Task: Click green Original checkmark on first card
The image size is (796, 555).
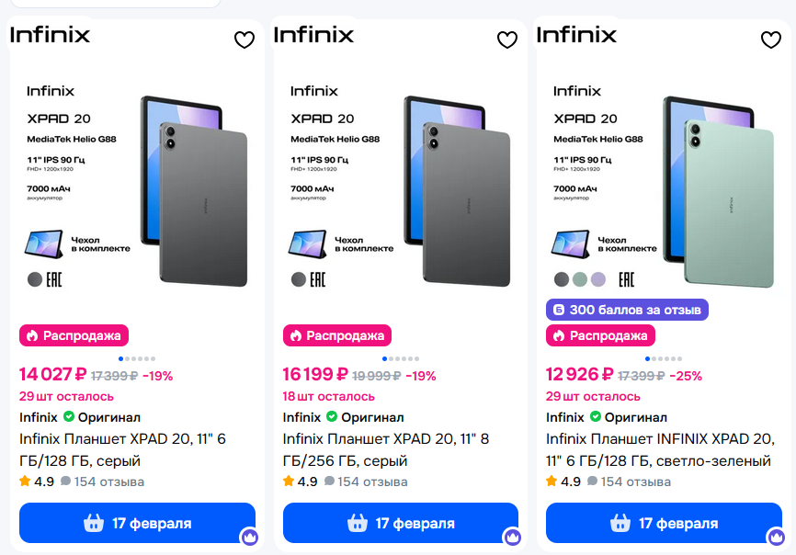Action: (69, 417)
